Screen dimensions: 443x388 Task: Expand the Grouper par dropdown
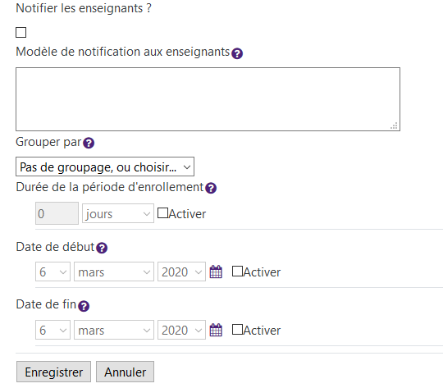tap(105, 167)
